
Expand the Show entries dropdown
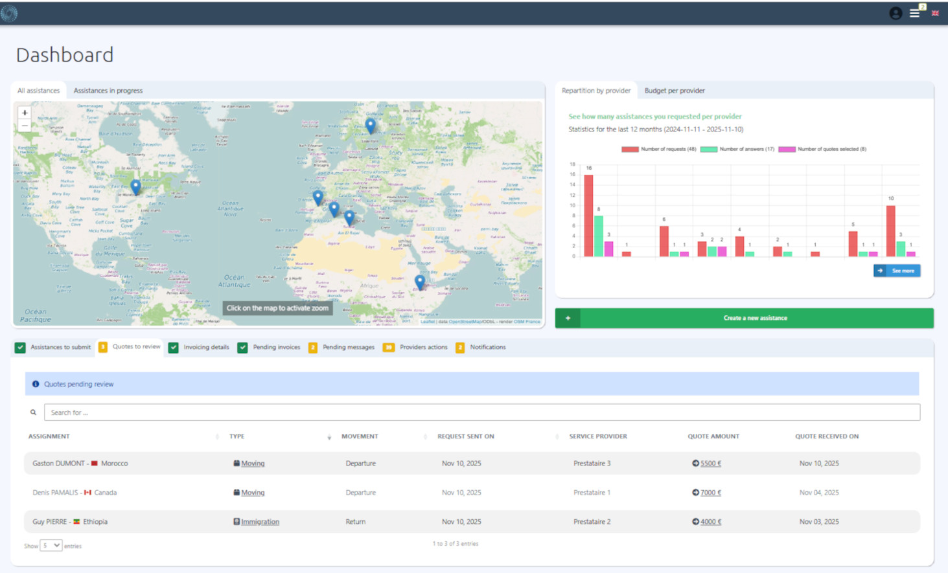51,546
